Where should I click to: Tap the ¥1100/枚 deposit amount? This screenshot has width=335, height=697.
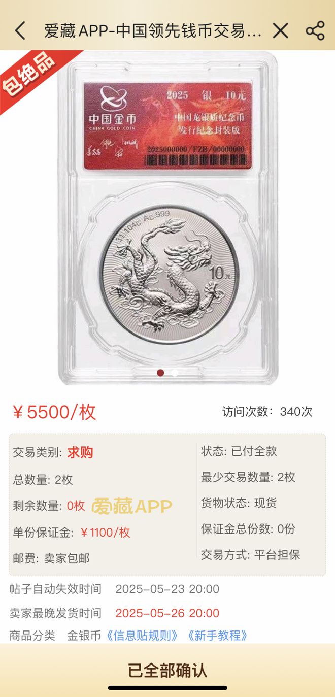pyautogui.click(x=106, y=532)
